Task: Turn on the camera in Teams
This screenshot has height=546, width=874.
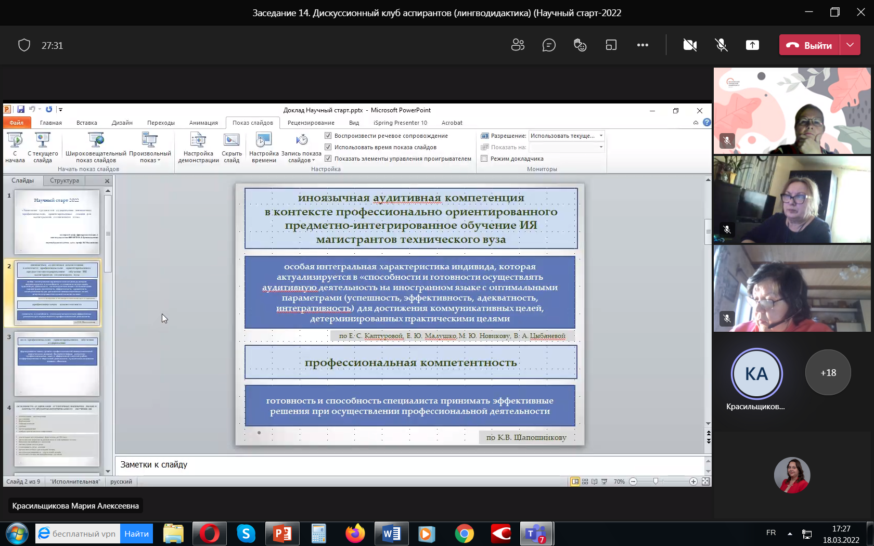Action: click(690, 45)
